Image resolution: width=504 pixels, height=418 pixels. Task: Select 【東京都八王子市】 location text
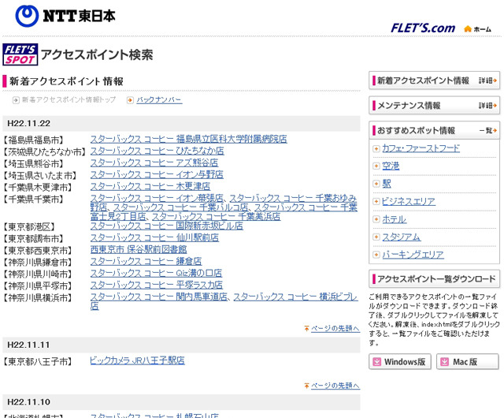[x=38, y=362]
